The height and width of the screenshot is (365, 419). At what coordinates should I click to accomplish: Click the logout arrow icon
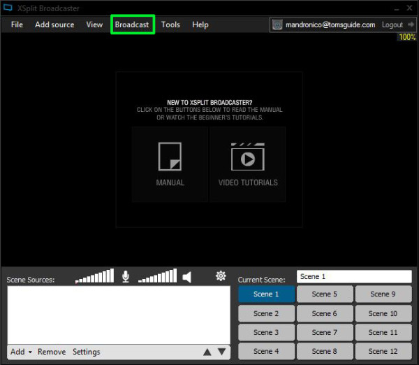[411, 24]
